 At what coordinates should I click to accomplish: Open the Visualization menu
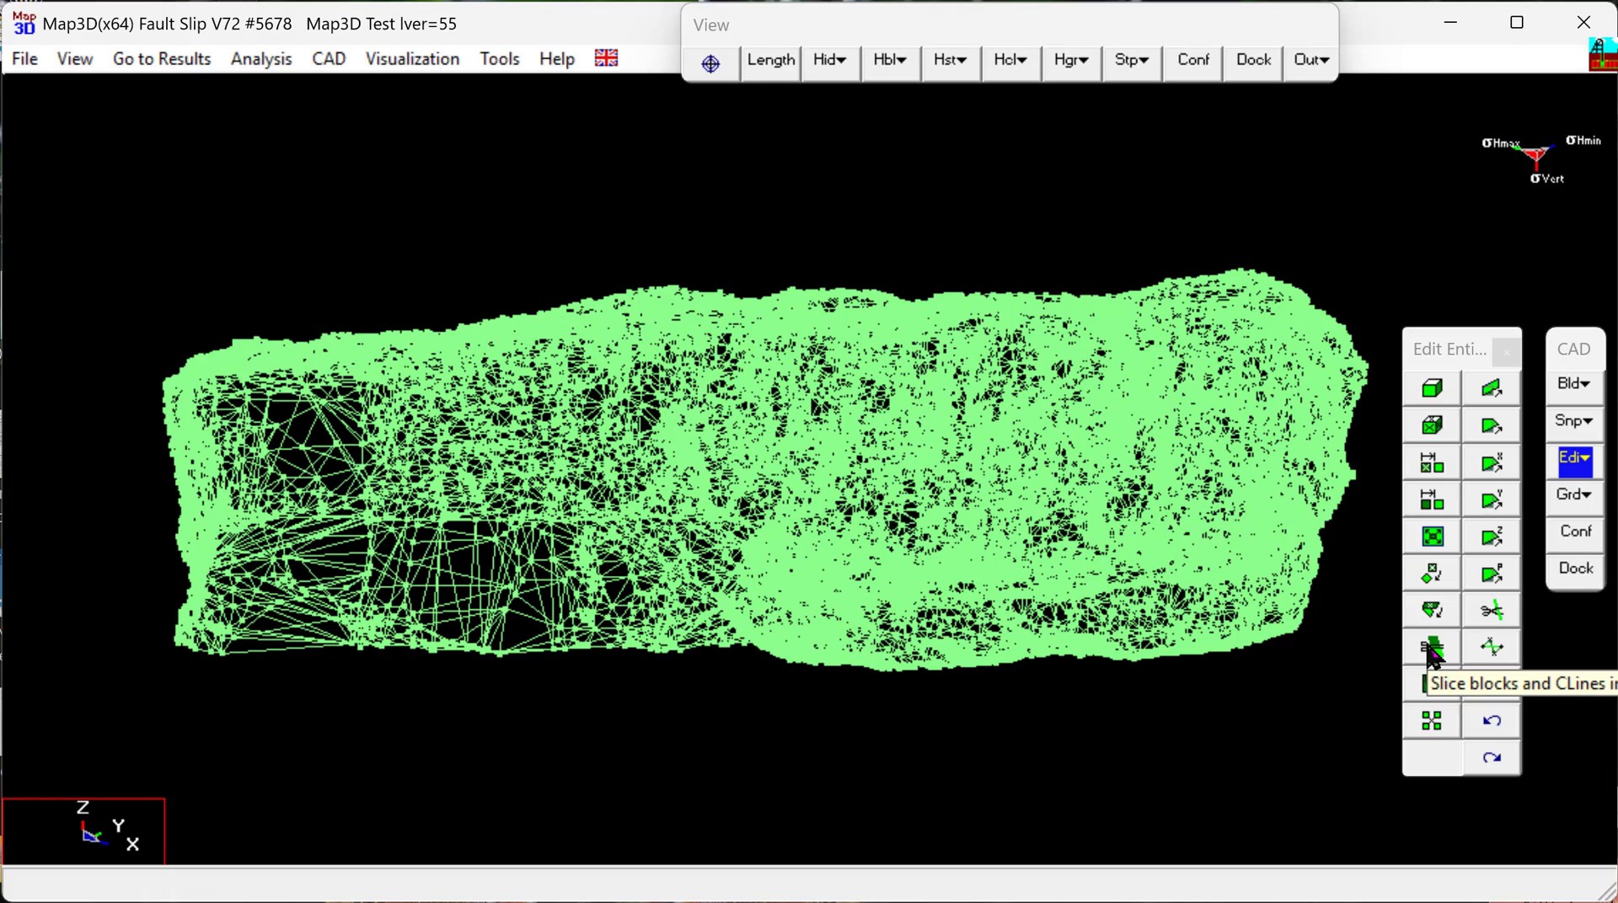pos(412,59)
